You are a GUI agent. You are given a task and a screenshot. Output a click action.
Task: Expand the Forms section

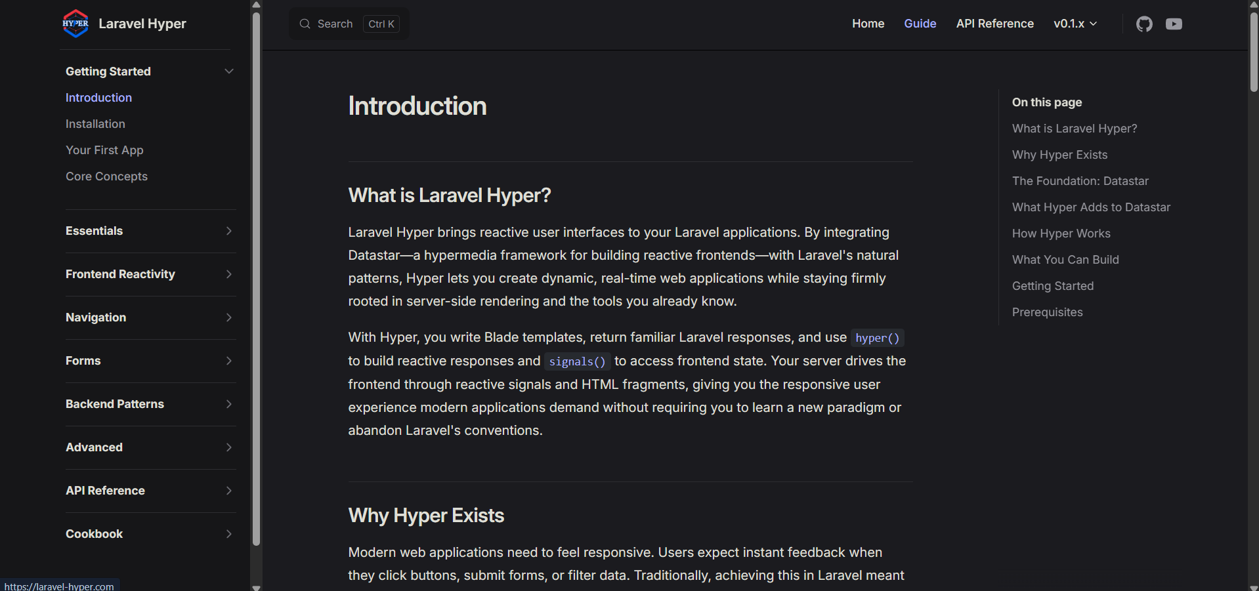coord(229,361)
